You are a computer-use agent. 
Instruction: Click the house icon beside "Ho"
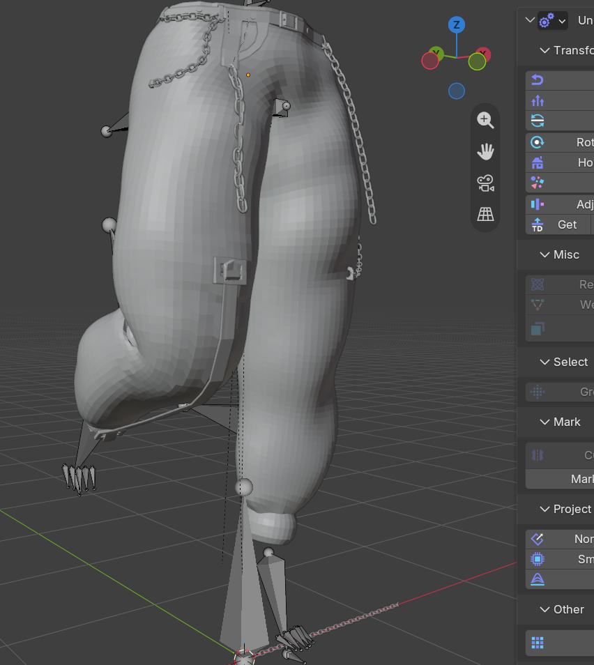pos(538,162)
